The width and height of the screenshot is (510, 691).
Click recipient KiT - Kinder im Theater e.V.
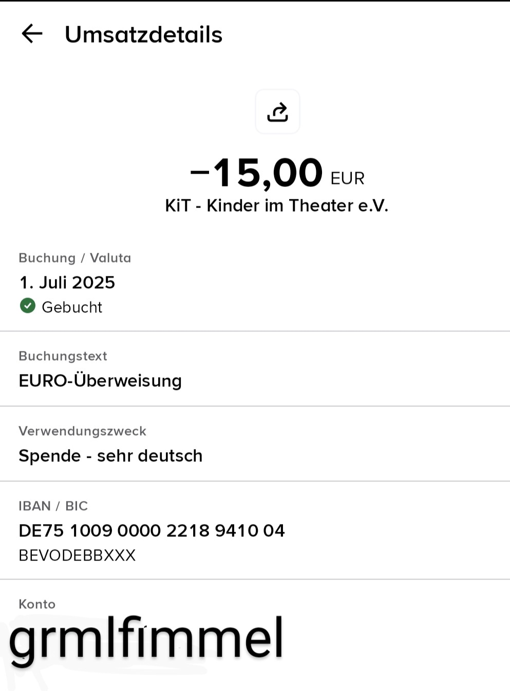coord(276,206)
